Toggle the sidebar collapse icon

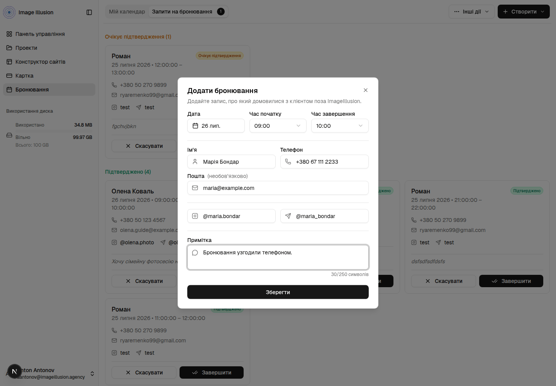pos(89,12)
